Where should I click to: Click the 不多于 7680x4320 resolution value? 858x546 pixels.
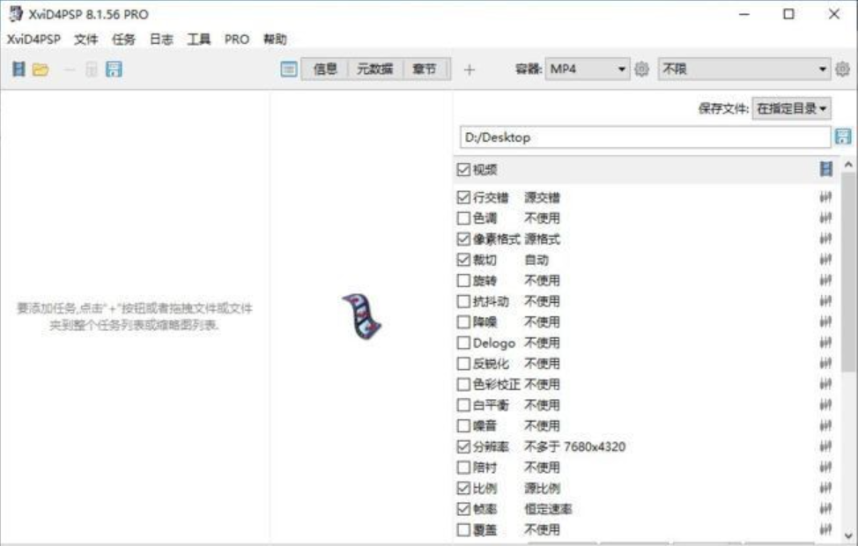click(x=574, y=446)
